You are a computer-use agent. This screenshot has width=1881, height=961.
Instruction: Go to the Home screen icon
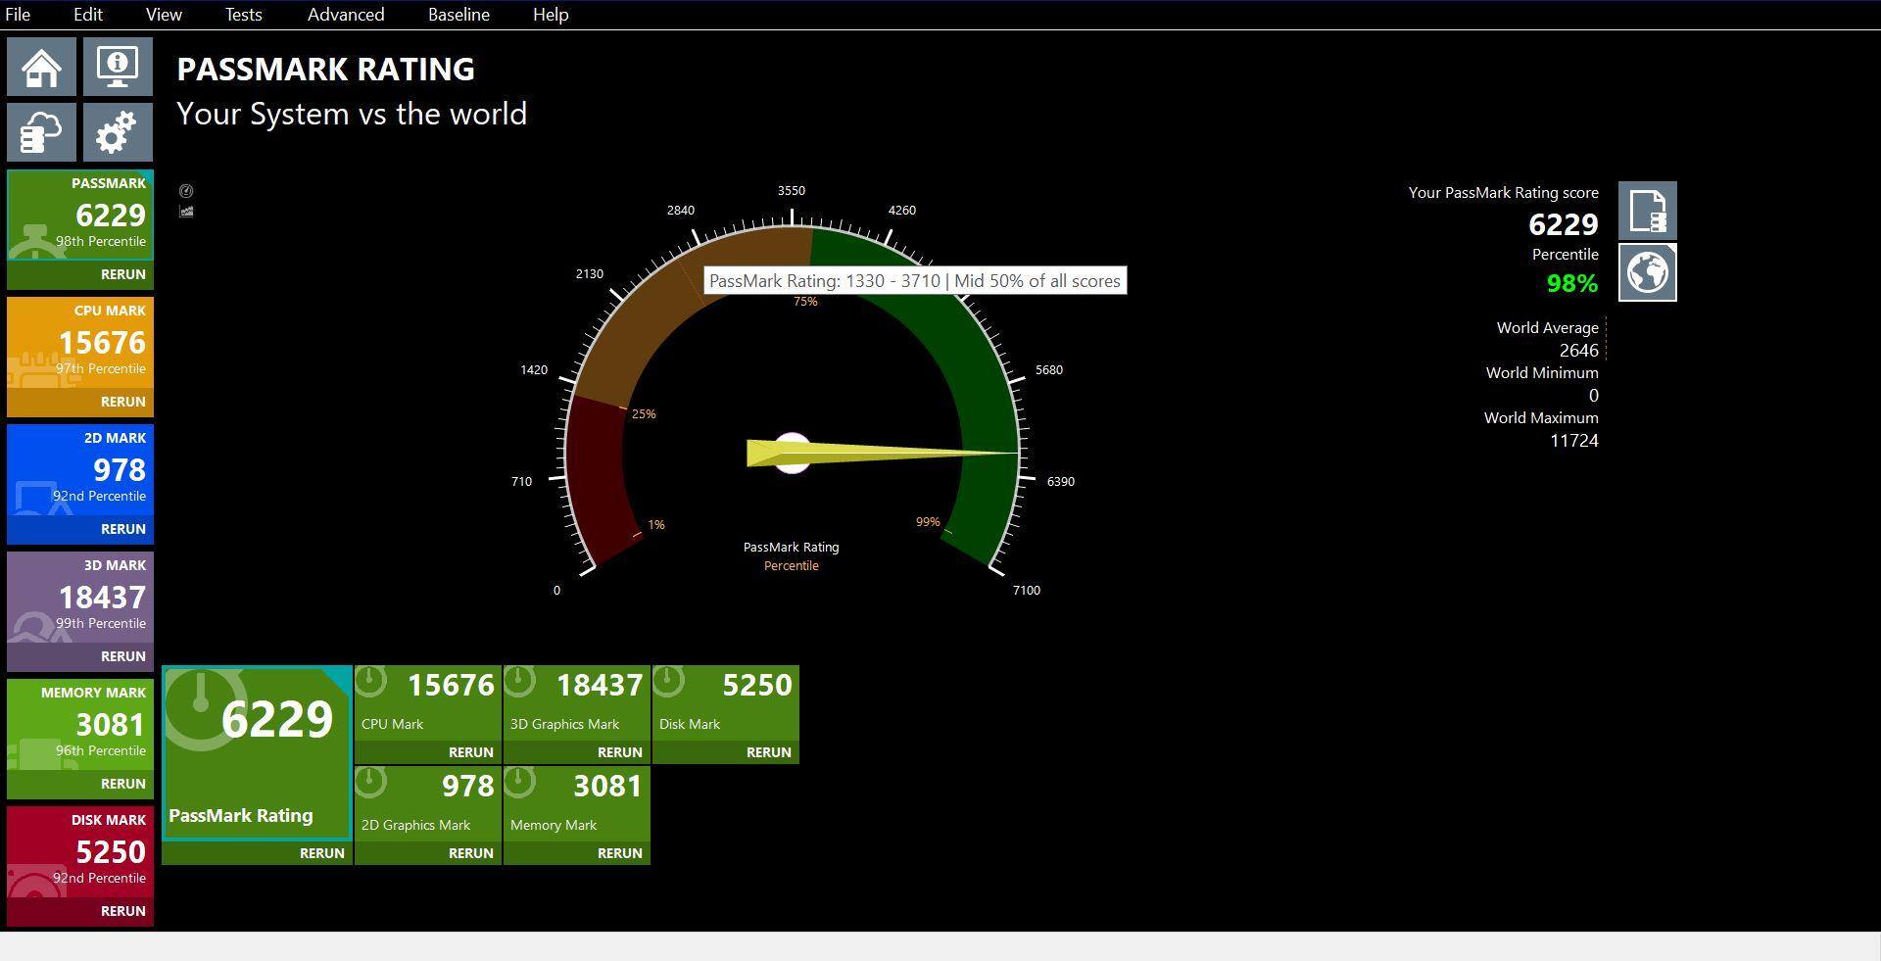pyautogui.click(x=41, y=68)
